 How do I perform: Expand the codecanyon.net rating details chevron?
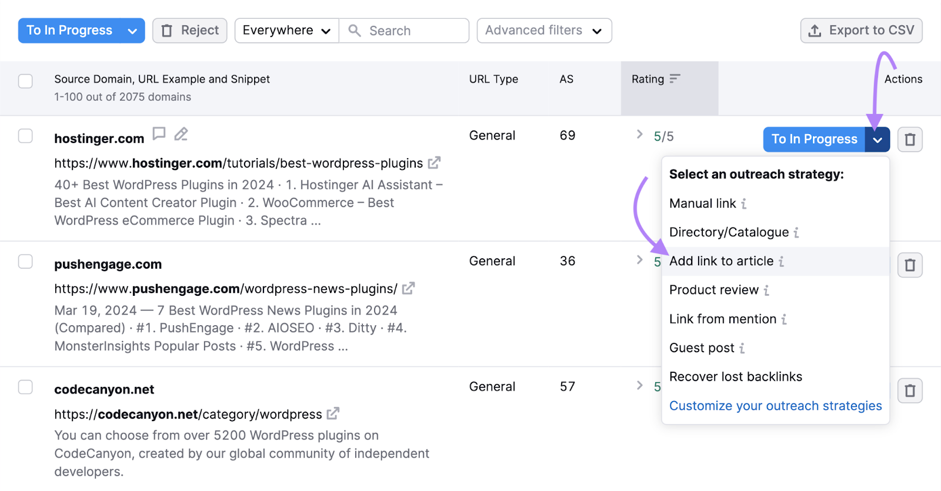click(639, 385)
